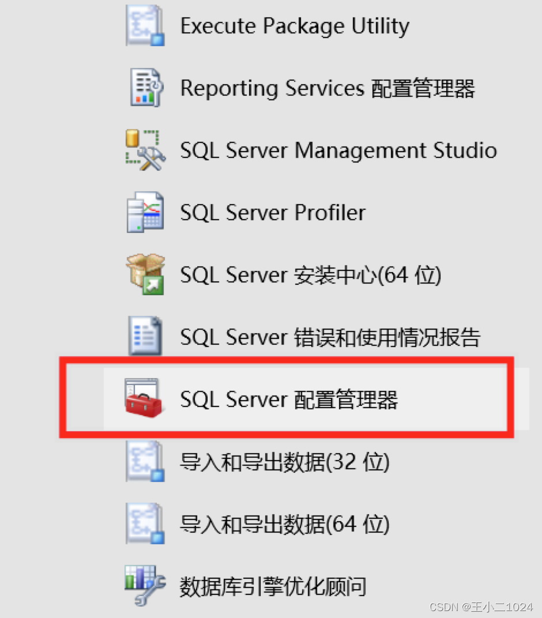Screen dimensions: 542x618
Task: Select the SQL Server Management Studio icon
Action: (144, 150)
